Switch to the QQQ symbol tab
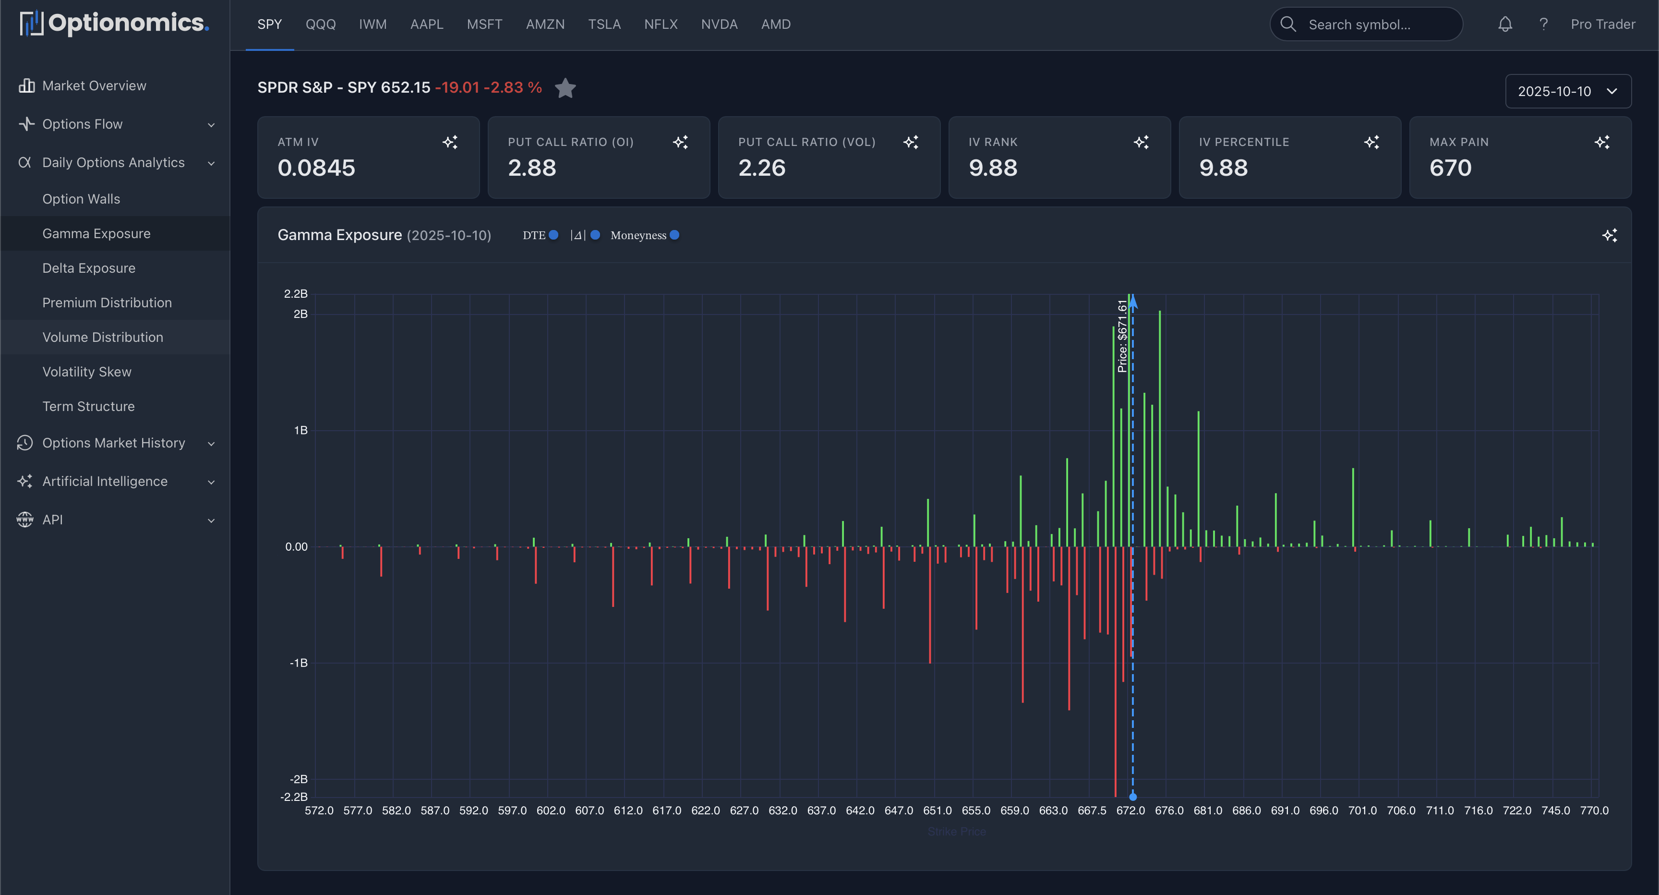 click(321, 24)
